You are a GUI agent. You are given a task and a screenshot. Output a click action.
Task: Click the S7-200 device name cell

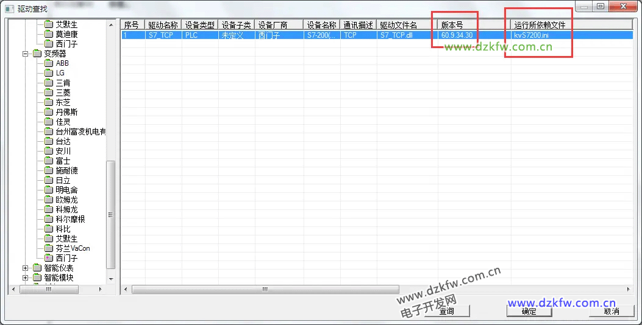[x=322, y=35]
